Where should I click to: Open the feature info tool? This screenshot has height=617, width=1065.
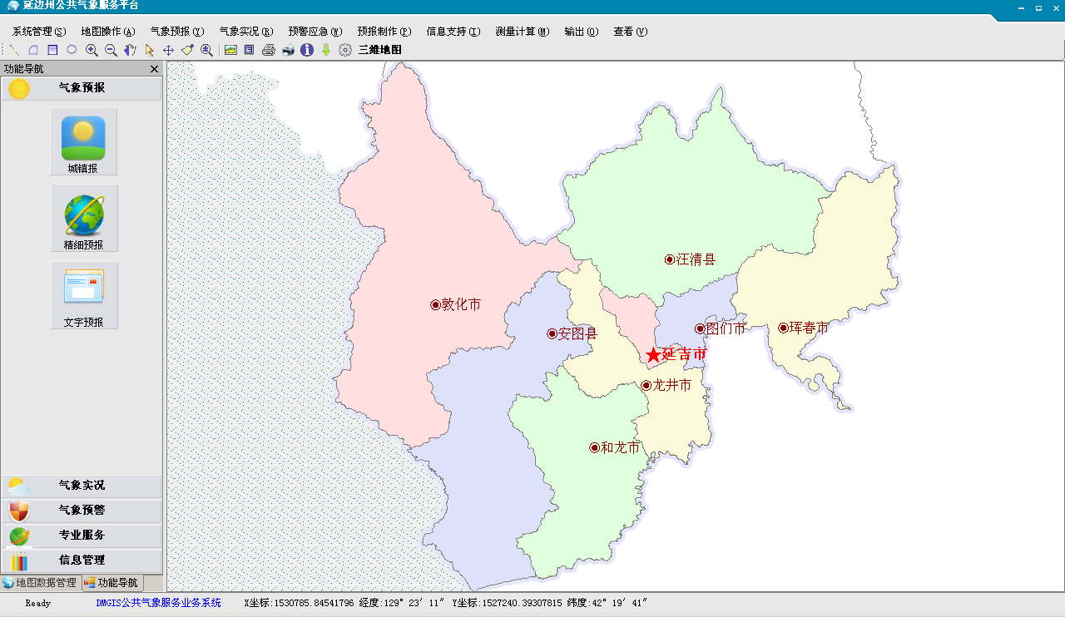(x=306, y=50)
